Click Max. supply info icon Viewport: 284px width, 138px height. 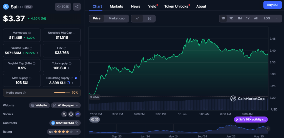click(30, 78)
